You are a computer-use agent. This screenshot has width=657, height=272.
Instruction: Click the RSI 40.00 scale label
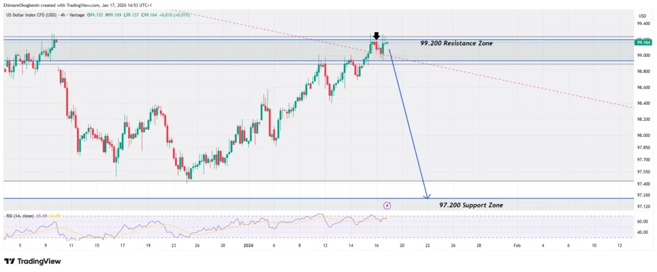(x=642, y=232)
